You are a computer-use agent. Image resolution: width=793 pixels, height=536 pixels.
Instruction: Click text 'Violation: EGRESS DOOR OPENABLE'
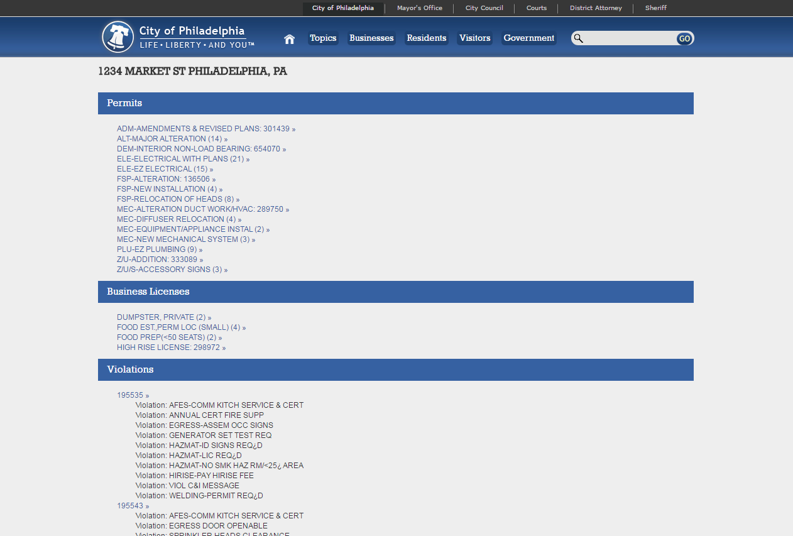[202, 526]
